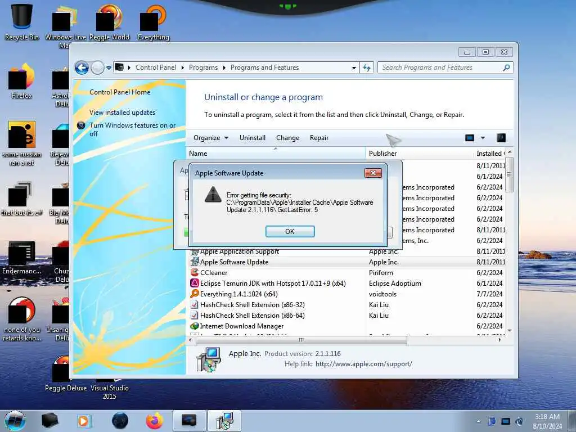Viewport: 576px width, 432px height.
Task: Click the network icon in system tray
Action: [x=506, y=421]
